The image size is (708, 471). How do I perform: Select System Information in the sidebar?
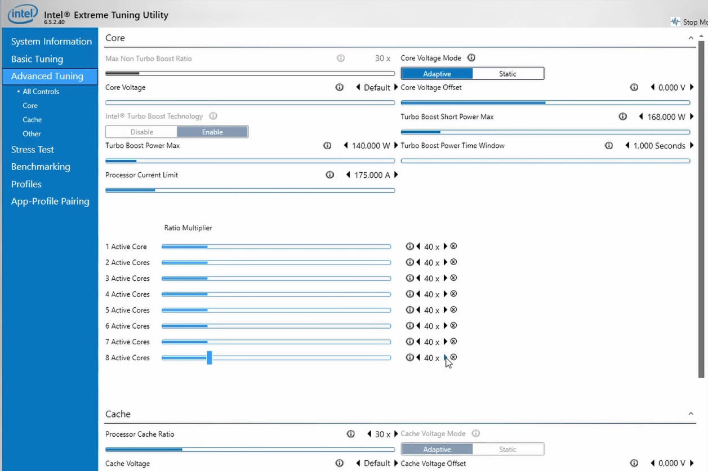[51, 42]
